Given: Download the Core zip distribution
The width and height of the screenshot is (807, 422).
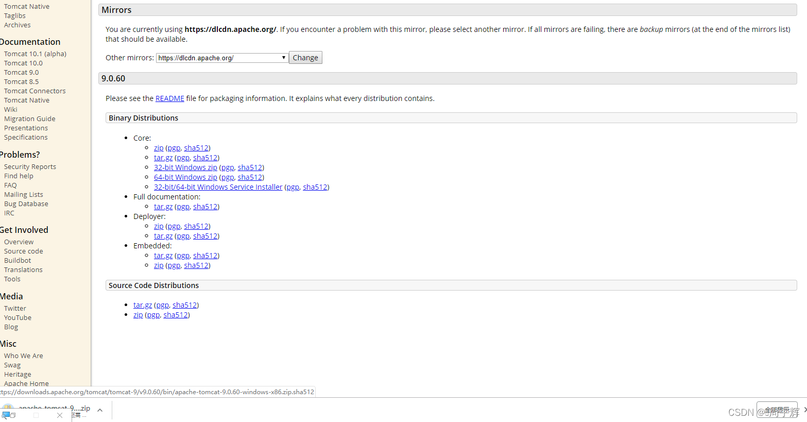Looking at the screenshot, I should (x=159, y=148).
